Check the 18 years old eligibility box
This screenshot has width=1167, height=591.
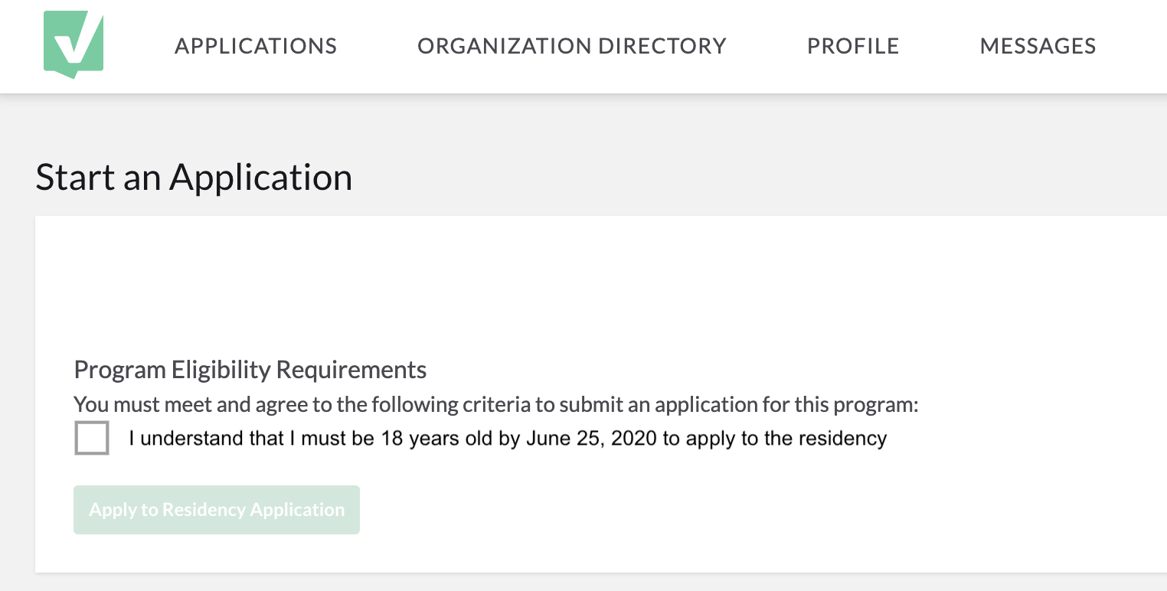92,438
